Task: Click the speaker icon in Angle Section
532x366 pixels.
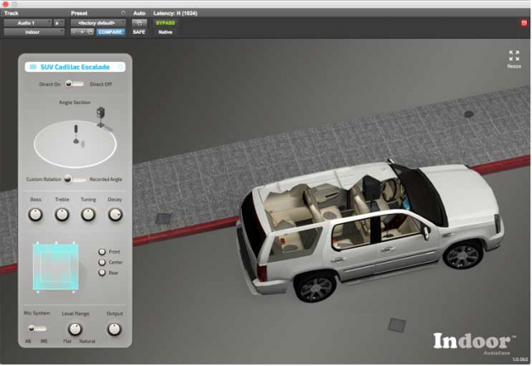Action: coord(101,117)
